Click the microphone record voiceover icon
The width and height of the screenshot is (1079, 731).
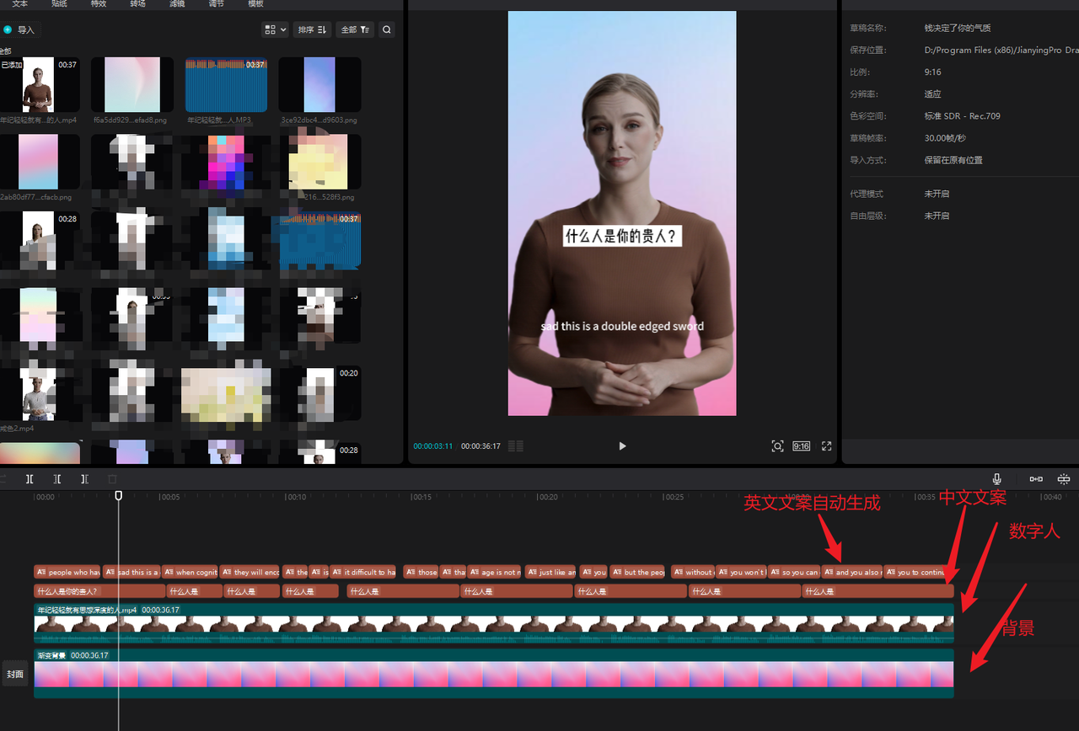[997, 478]
